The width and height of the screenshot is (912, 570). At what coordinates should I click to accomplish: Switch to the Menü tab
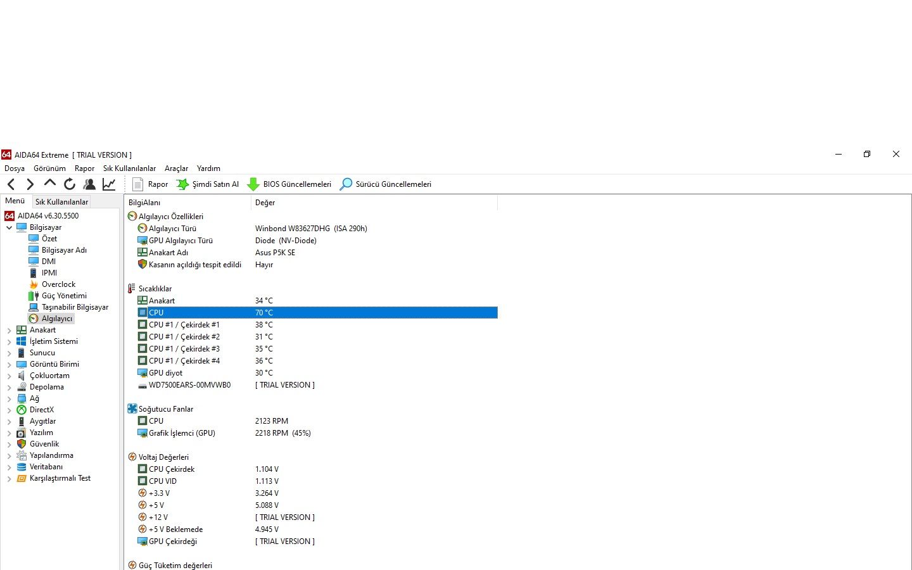point(15,201)
